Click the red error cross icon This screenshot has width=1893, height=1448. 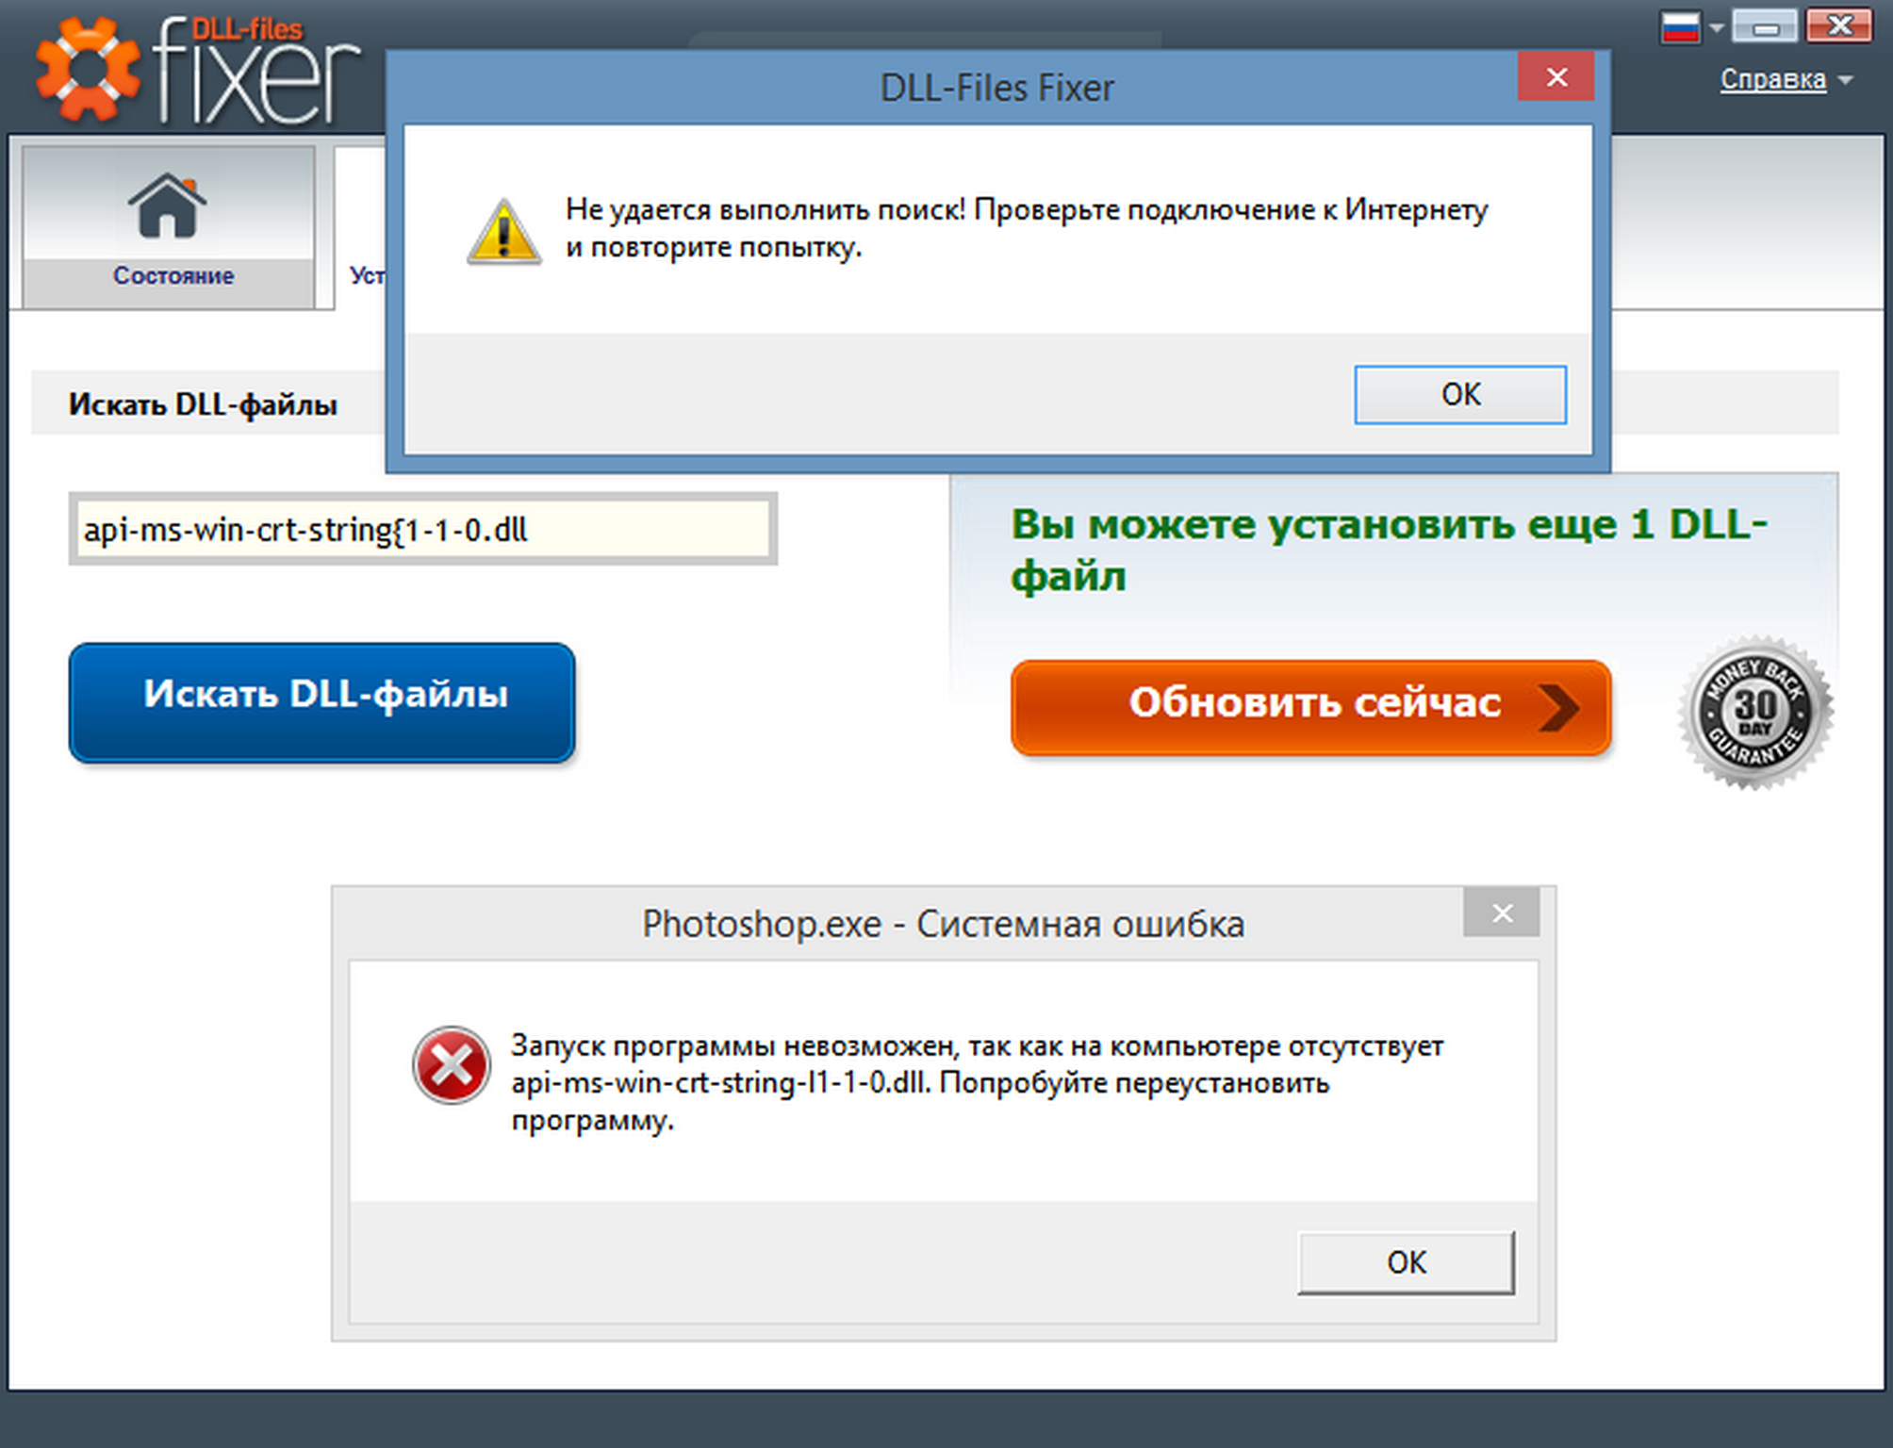452,1065
